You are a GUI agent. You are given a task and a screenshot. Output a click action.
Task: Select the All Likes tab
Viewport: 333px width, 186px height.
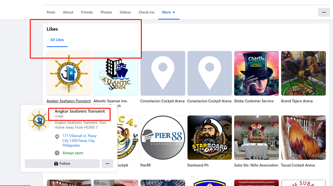pyautogui.click(x=57, y=40)
